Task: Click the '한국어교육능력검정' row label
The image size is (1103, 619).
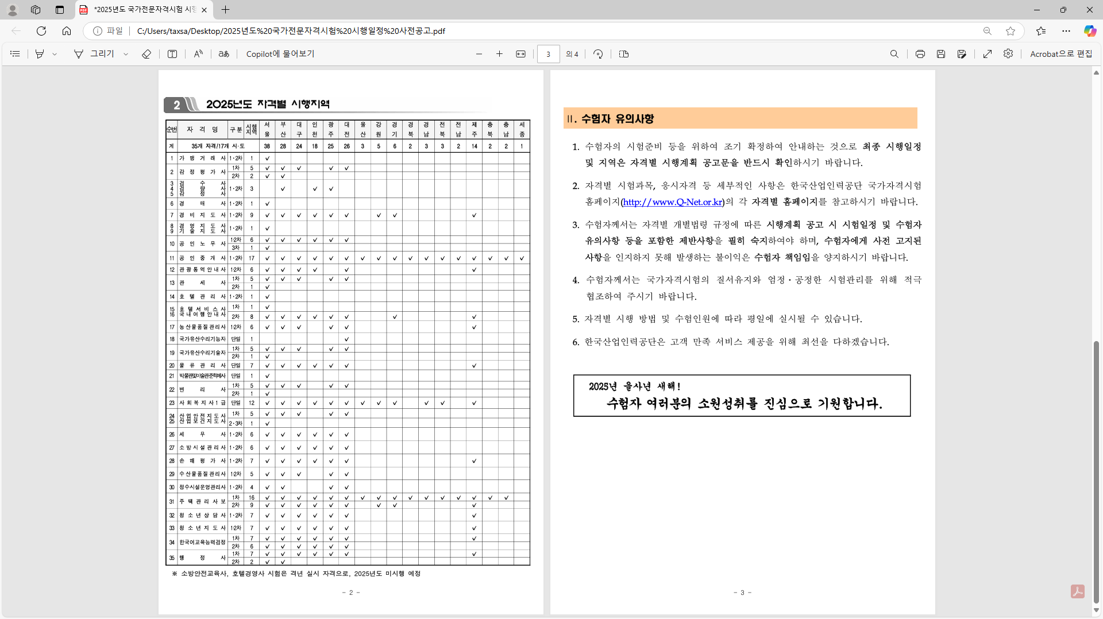Action: 202,542
